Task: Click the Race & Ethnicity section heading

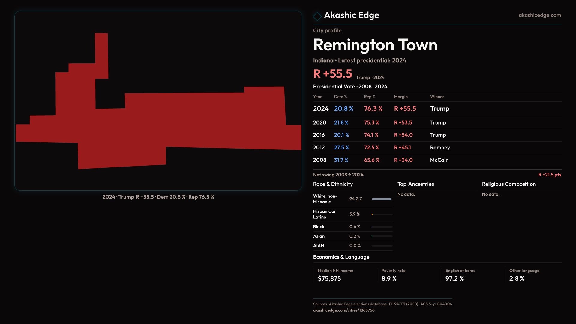Action: click(333, 184)
